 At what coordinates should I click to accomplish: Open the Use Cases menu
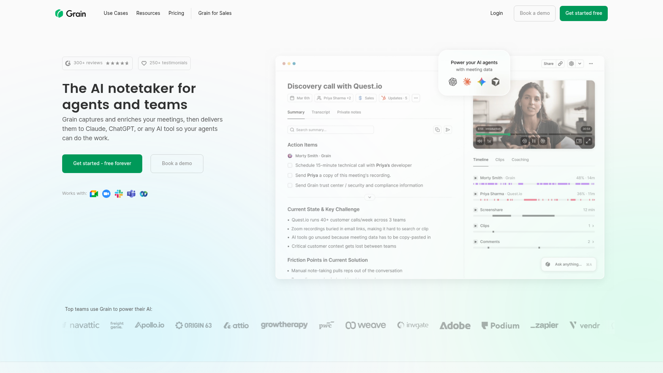(116, 13)
